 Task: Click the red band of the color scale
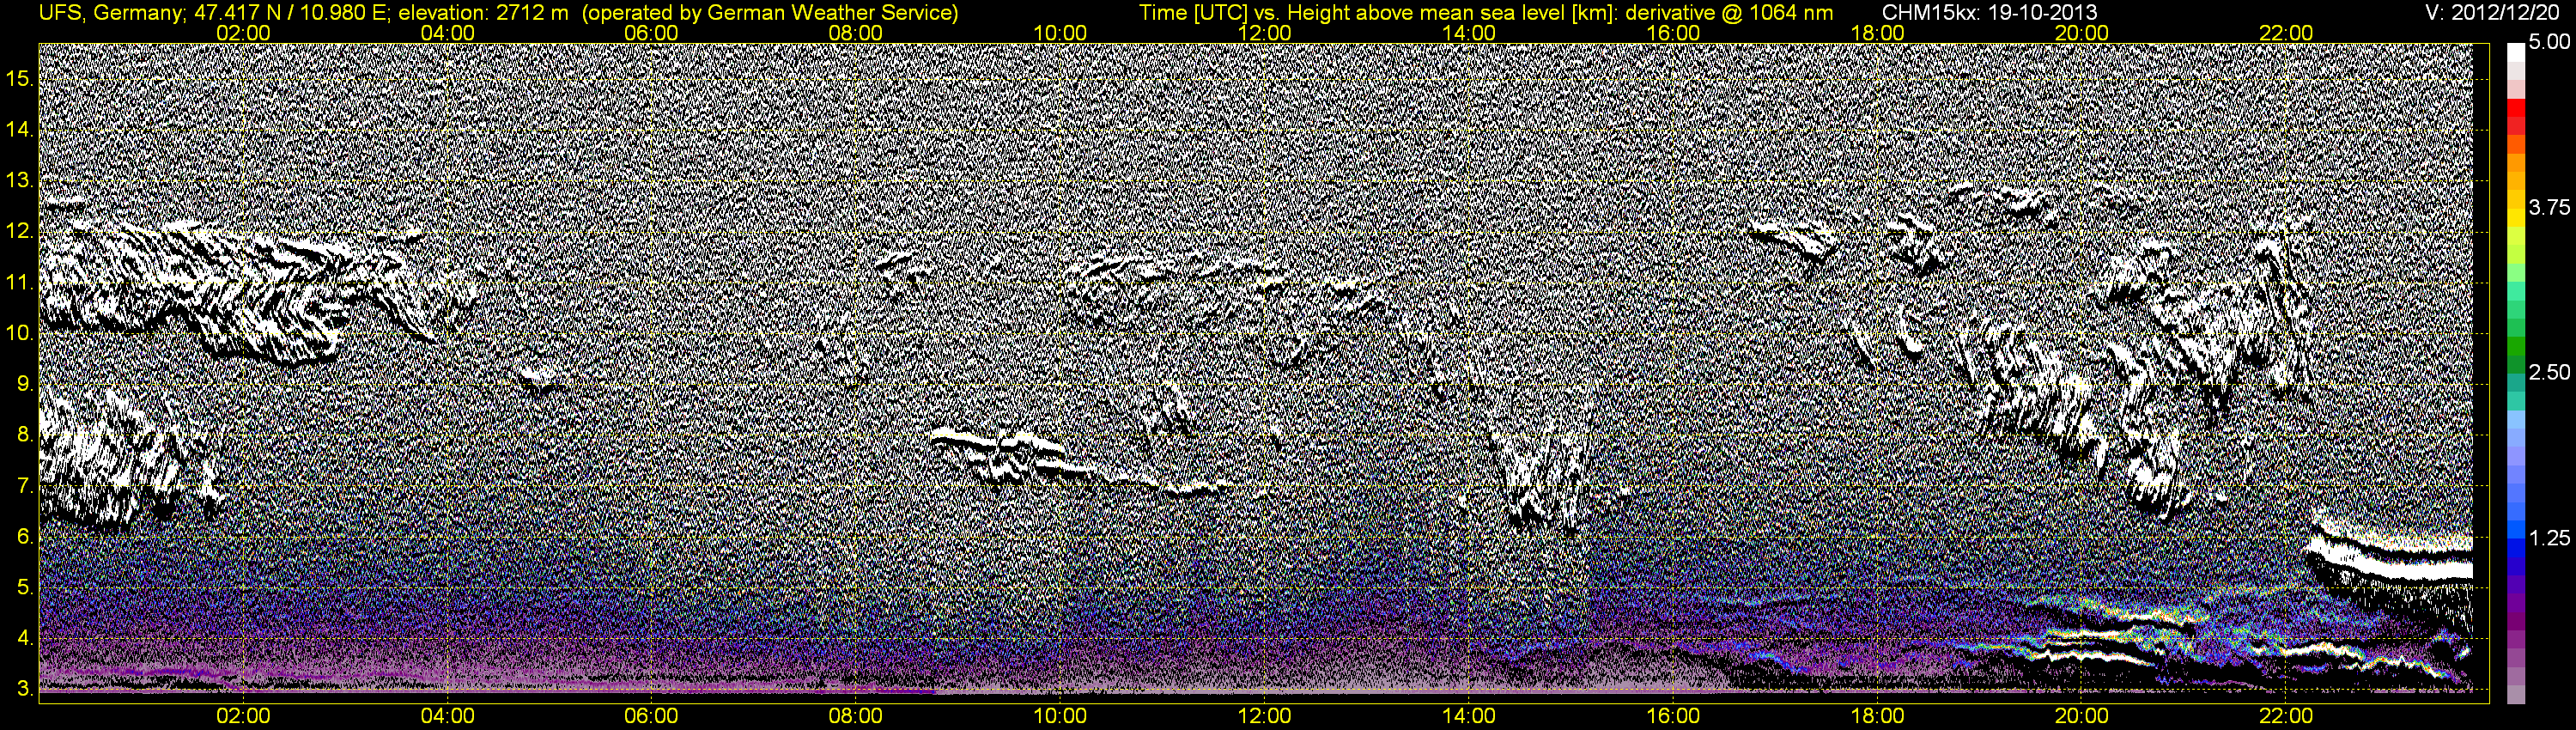tap(2515, 110)
